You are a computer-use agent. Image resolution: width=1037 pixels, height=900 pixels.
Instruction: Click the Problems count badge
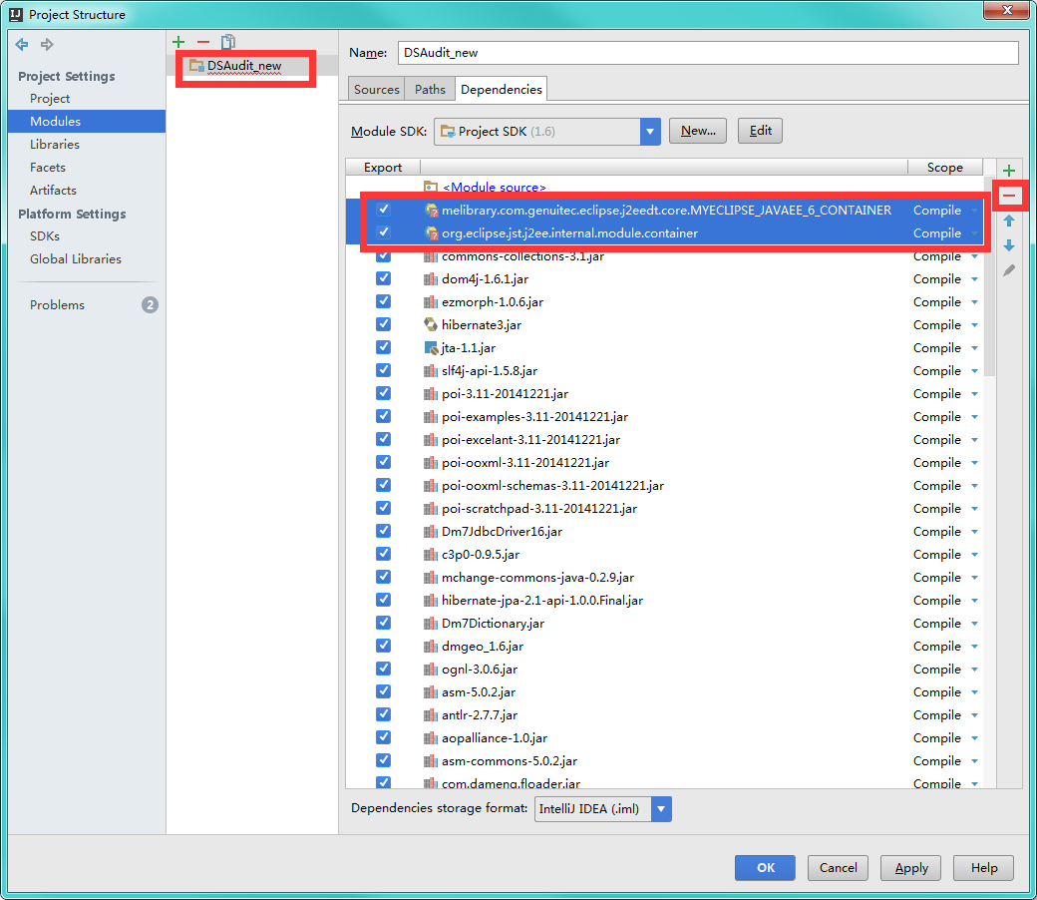151,305
